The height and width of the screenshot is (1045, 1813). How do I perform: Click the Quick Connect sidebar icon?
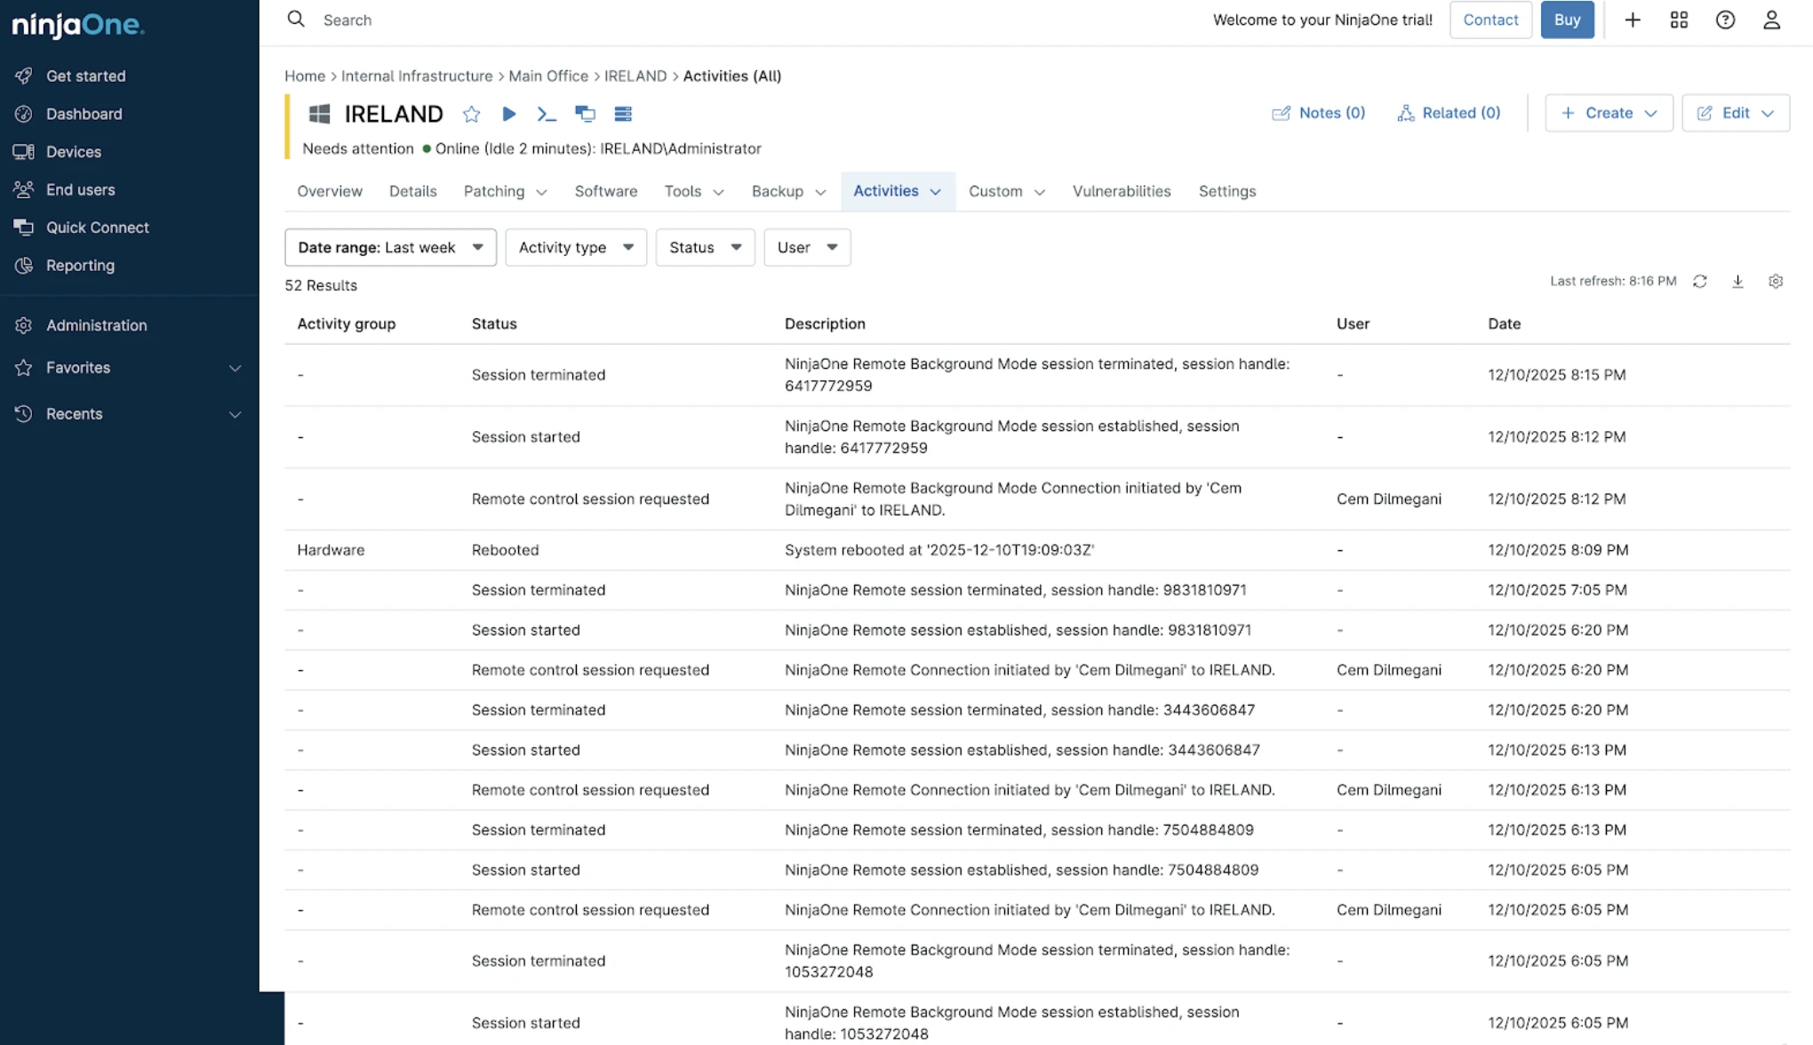[24, 227]
